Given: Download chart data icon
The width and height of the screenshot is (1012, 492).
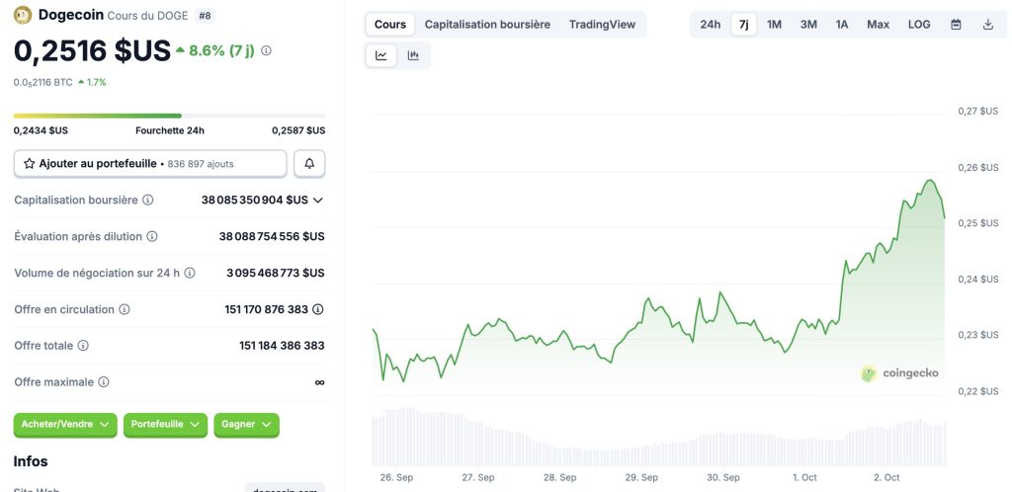Looking at the screenshot, I should [988, 24].
